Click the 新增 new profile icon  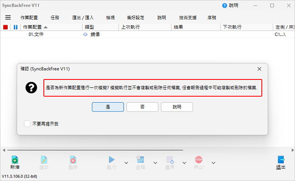tap(15, 160)
